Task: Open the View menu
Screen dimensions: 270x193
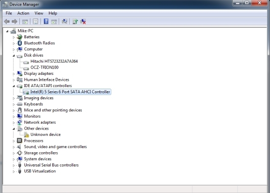Action: pyautogui.click(x=39, y=13)
